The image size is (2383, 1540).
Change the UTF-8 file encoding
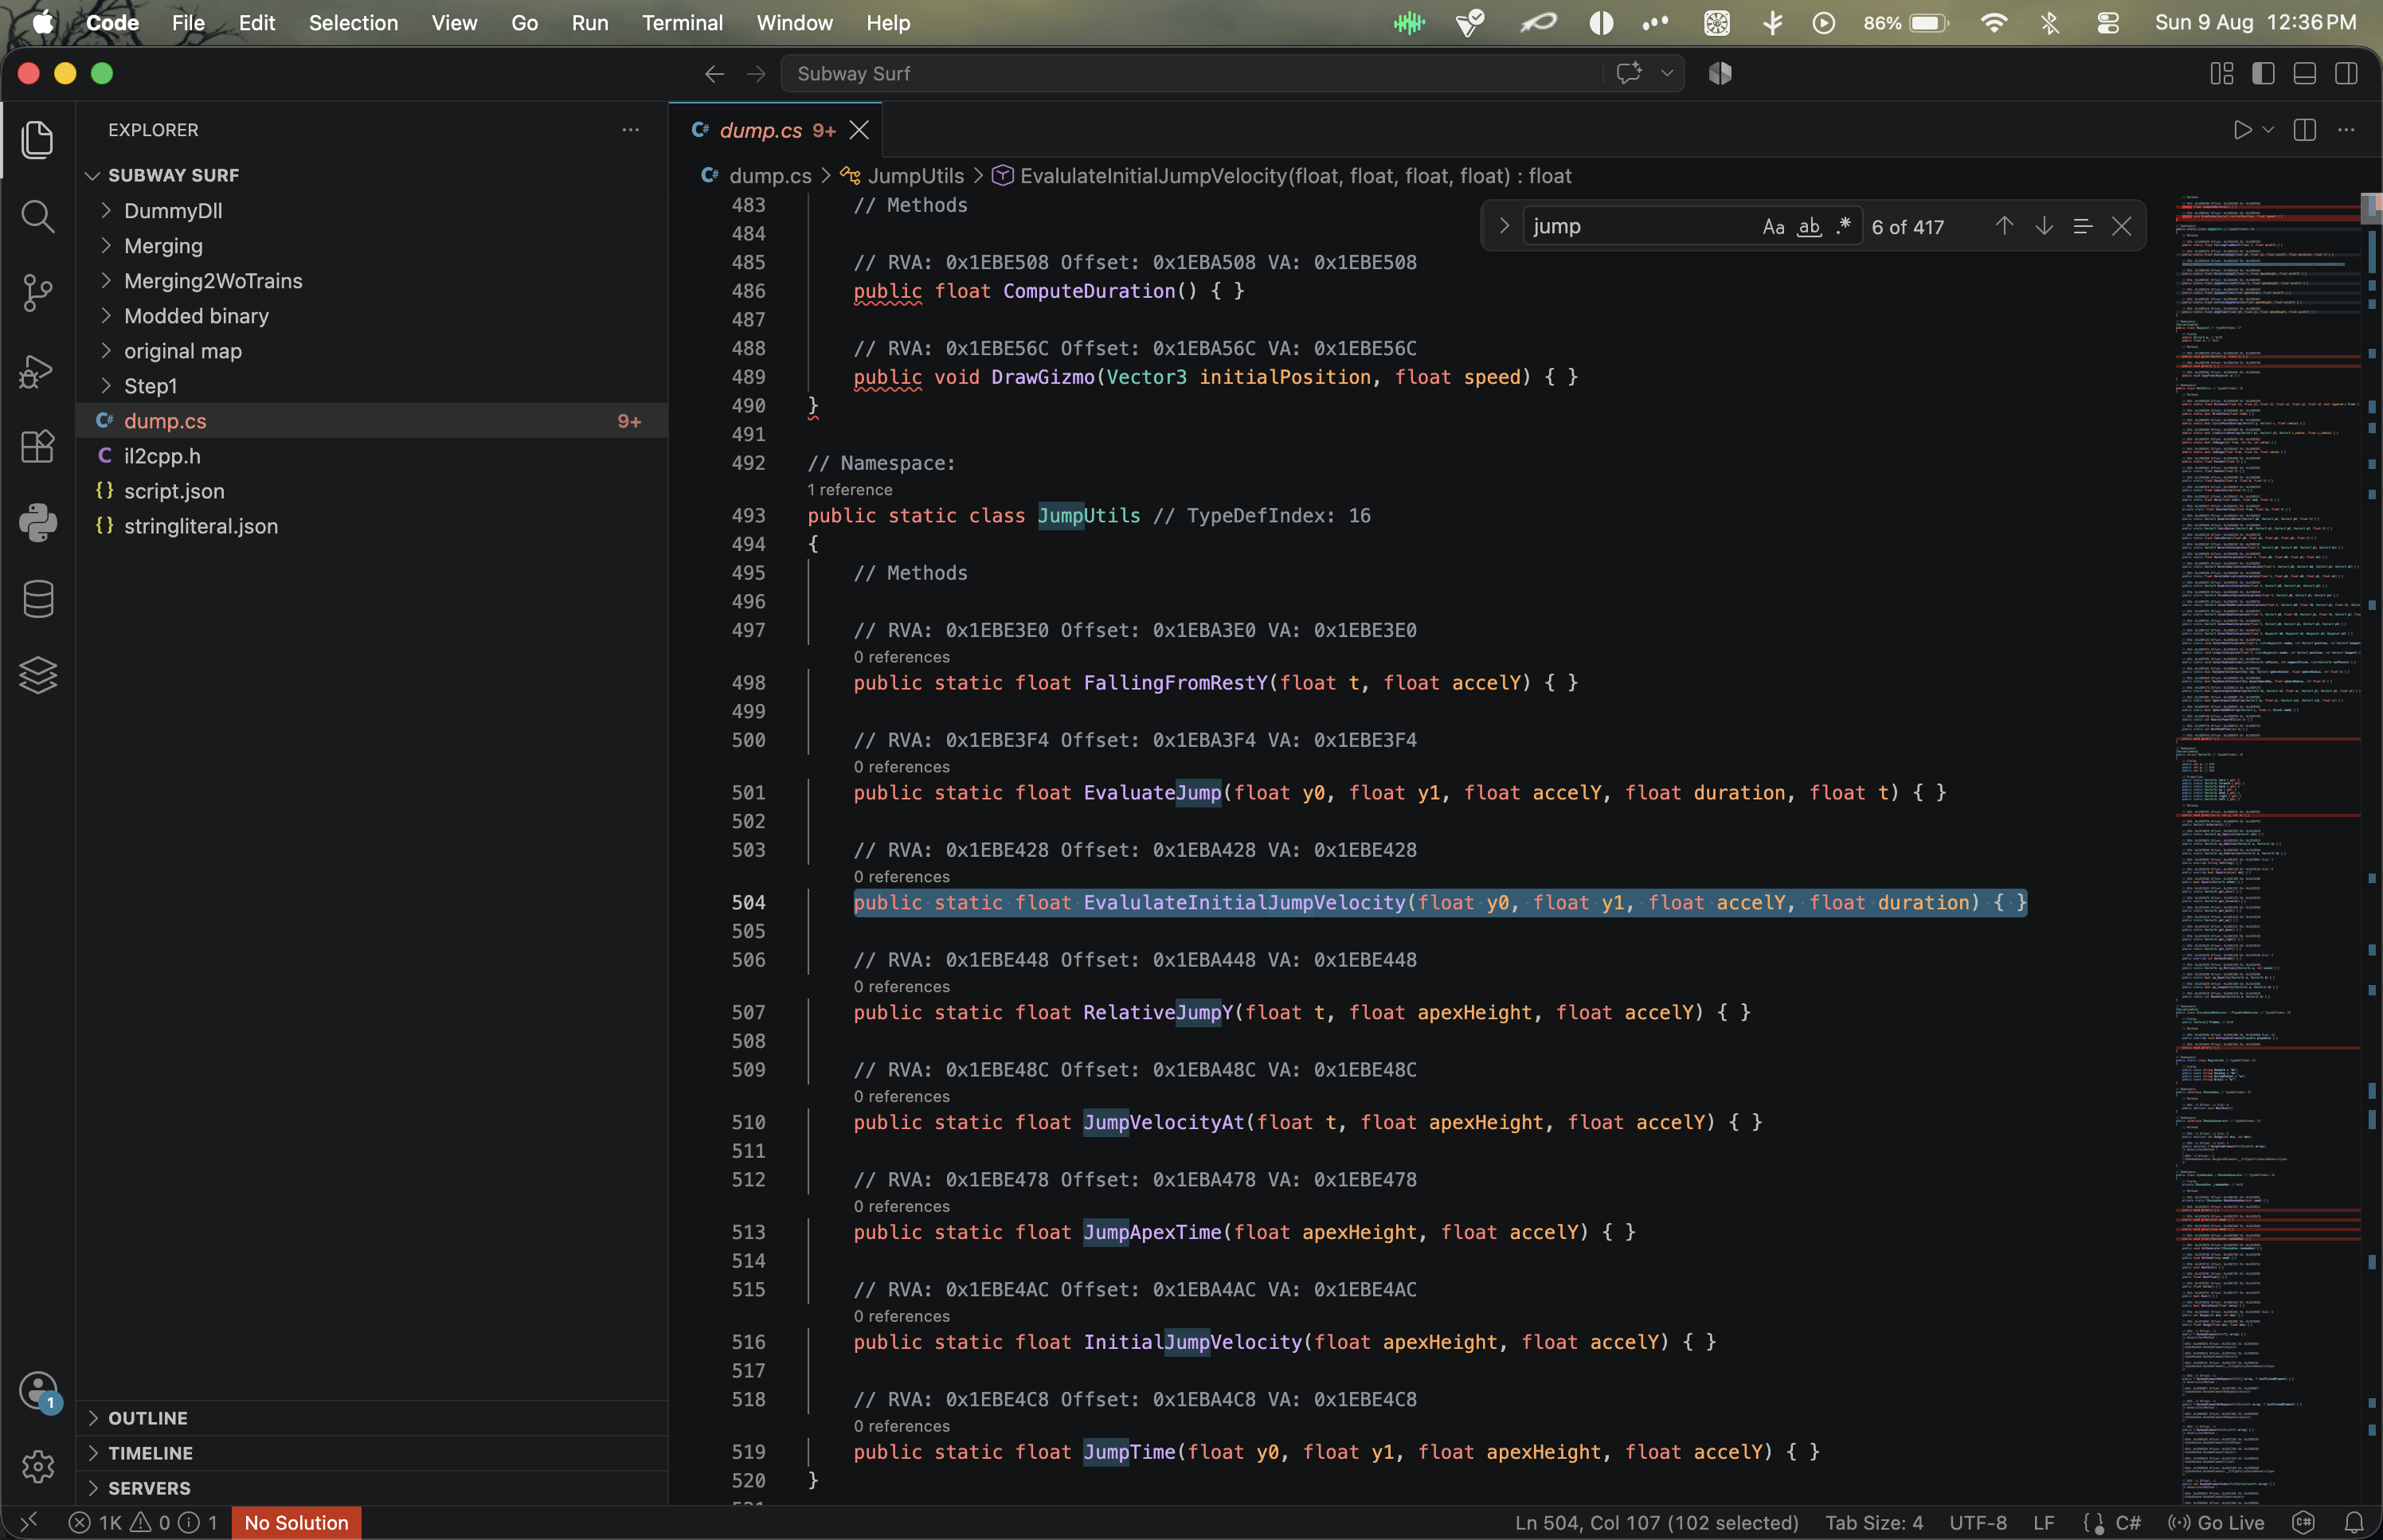pyautogui.click(x=1977, y=1522)
